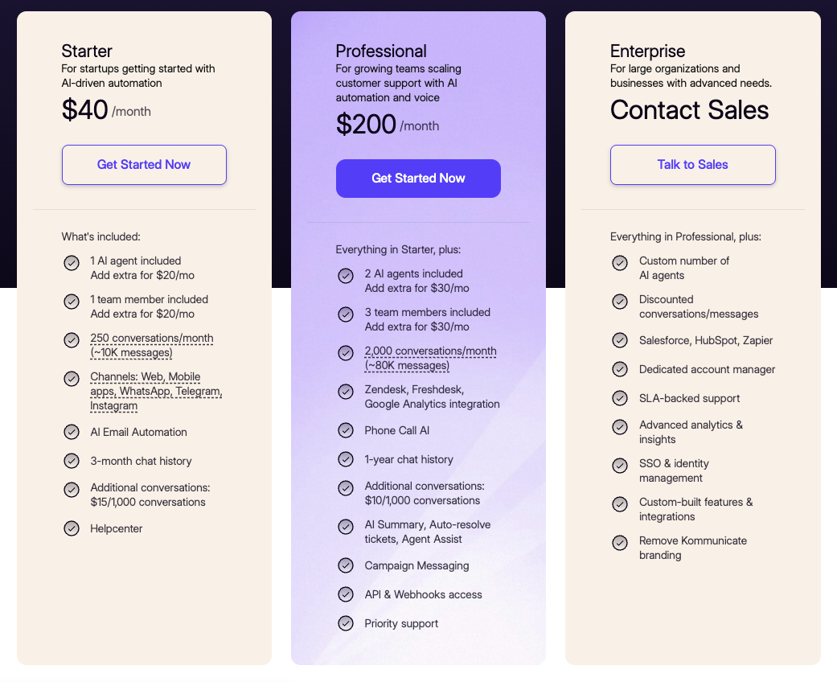Image resolution: width=837 pixels, height=682 pixels.
Task: Click the Enterprise Contact Sales heading
Action: coord(689,110)
